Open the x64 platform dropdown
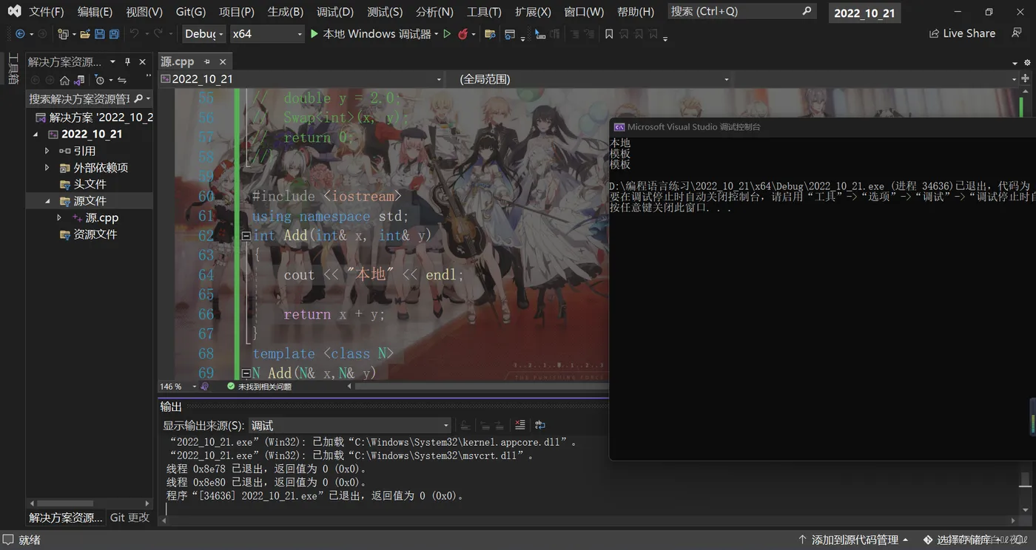Image resolution: width=1036 pixels, height=550 pixels. point(266,34)
